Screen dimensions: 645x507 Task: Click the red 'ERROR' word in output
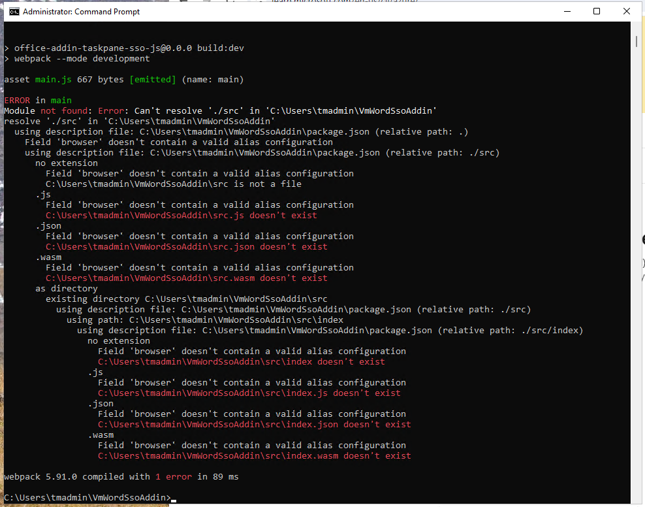[x=17, y=101]
